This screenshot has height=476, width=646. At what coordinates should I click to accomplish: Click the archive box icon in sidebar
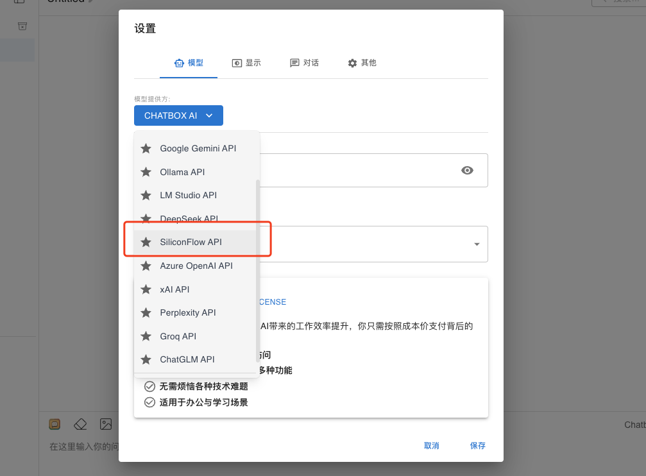22,26
